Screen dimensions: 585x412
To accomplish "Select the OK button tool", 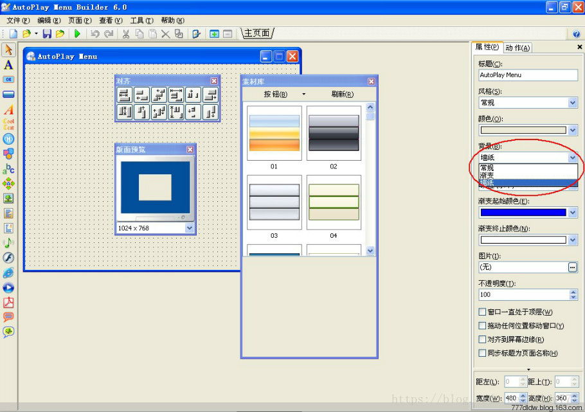I will point(8,80).
